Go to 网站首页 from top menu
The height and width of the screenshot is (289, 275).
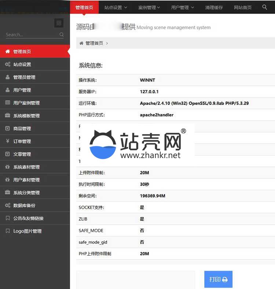(243, 7)
